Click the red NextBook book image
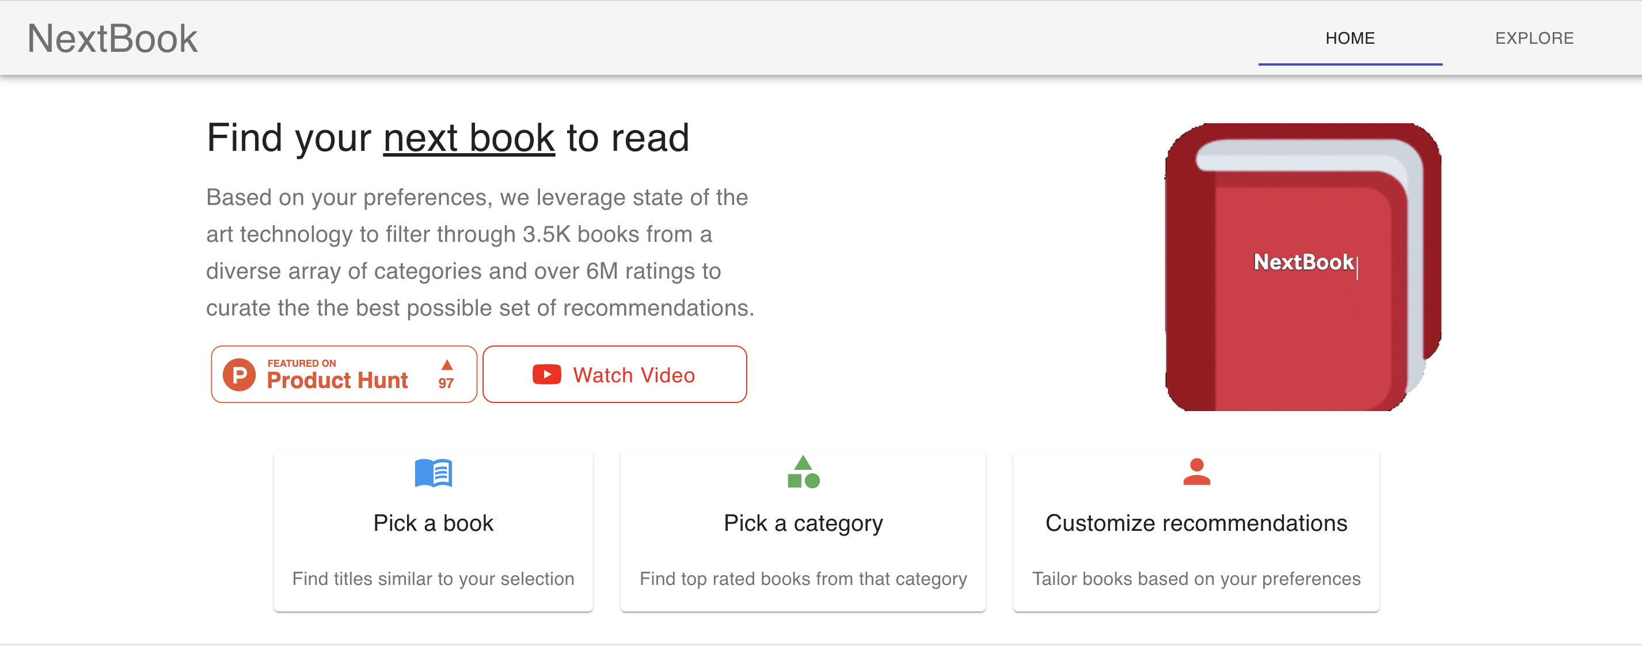Viewport: 1642px width, 646px height. tap(1303, 267)
